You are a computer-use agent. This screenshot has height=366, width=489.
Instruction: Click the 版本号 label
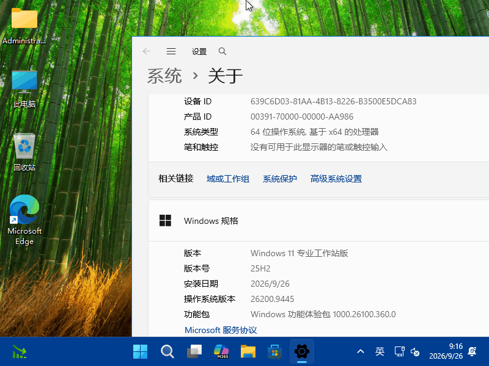point(197,268)
